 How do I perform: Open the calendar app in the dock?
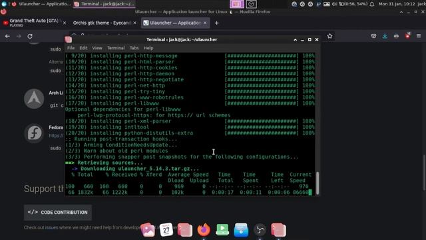(166, 230)
